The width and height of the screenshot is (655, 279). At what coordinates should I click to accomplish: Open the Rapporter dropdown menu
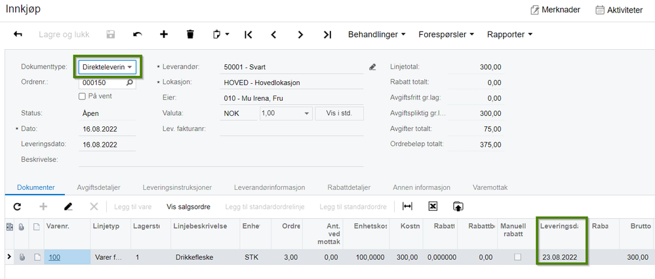(x=509, y=35)
